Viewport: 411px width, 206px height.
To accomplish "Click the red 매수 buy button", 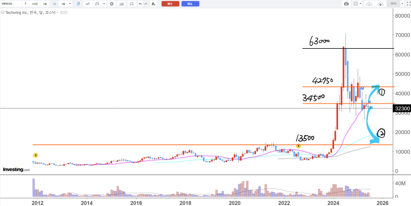I will (170, 4).
